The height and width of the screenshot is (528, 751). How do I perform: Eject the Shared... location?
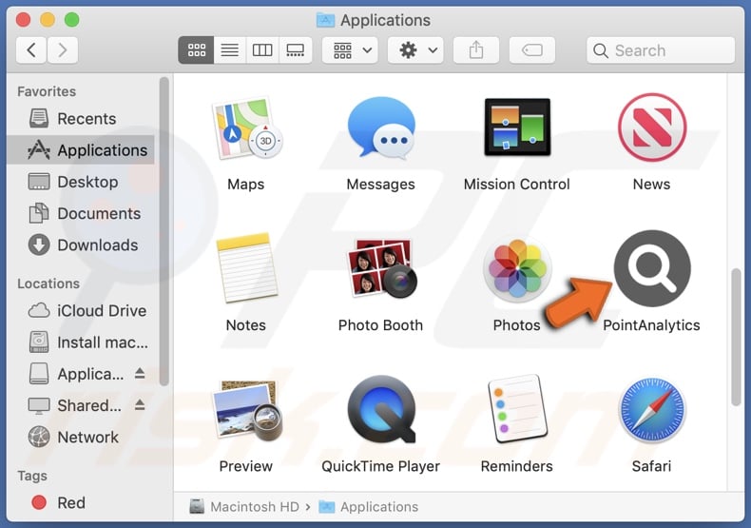point(140,405)
